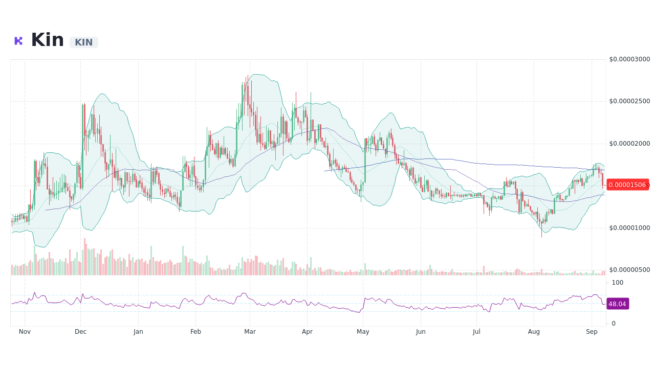Click the KIN ticker badge

[84, 42]
